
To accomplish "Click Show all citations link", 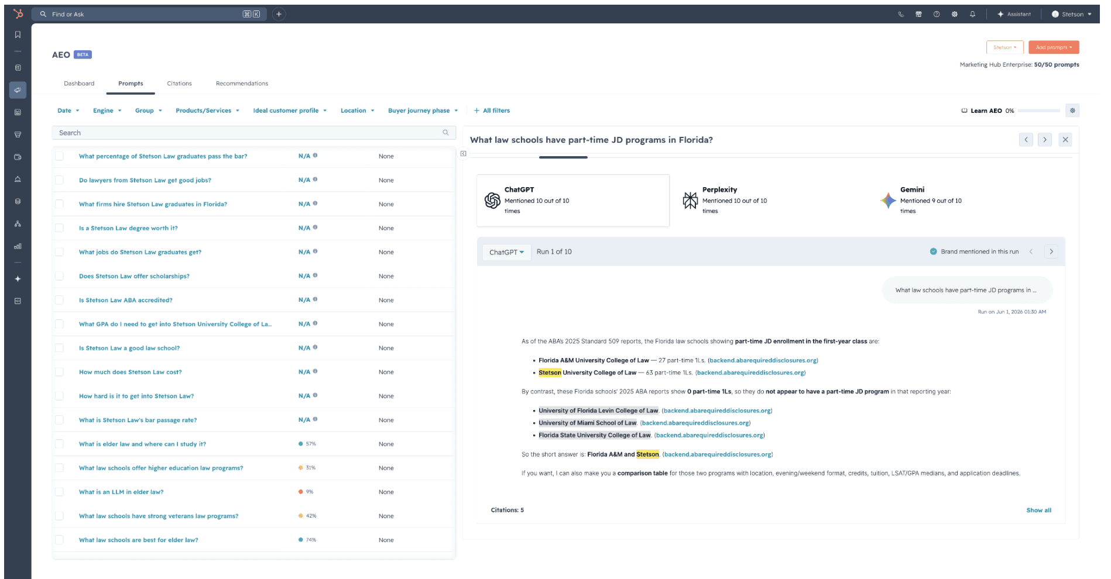I will pyautogui.click(x=1039, y=510).
